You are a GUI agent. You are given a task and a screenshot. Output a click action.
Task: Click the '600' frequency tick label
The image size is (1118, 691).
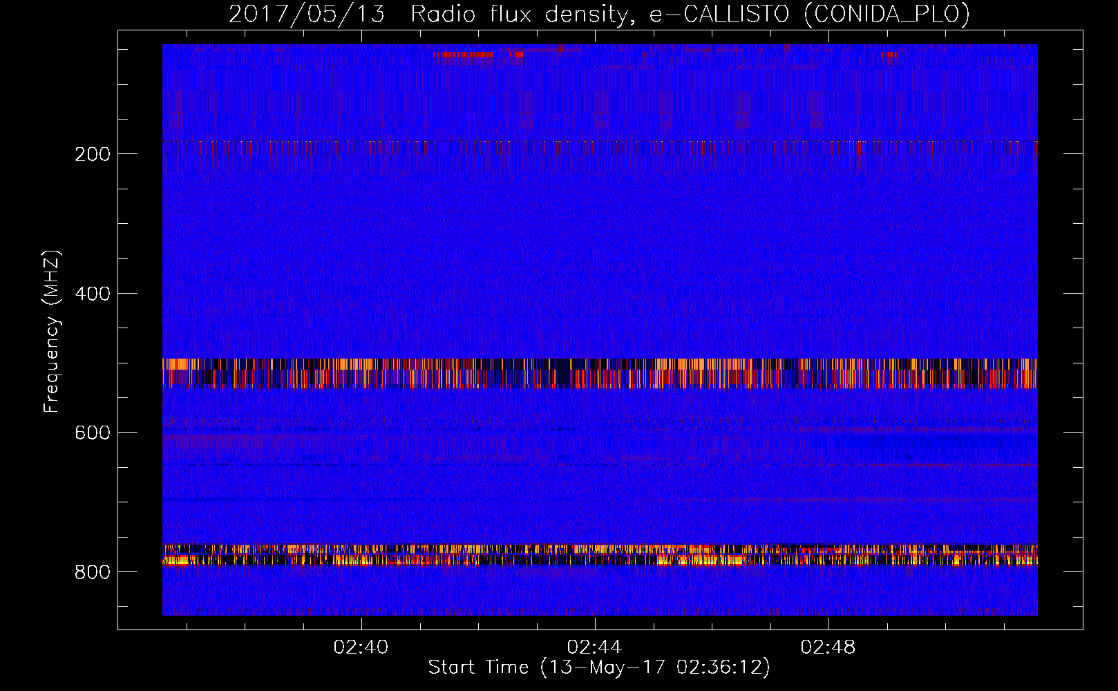coord(93,433)
